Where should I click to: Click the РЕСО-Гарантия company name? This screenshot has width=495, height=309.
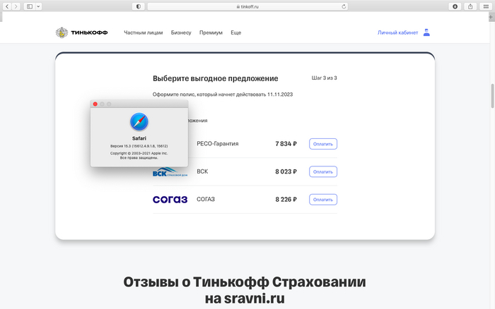coord(218,144)
